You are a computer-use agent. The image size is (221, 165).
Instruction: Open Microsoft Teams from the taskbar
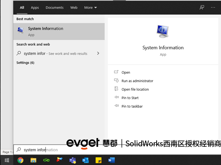coord(72,160)
